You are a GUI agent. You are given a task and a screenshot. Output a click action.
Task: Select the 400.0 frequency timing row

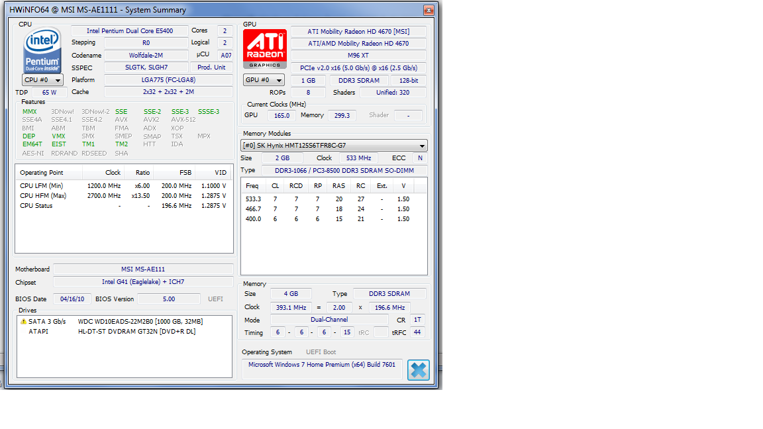pos(334,219)
